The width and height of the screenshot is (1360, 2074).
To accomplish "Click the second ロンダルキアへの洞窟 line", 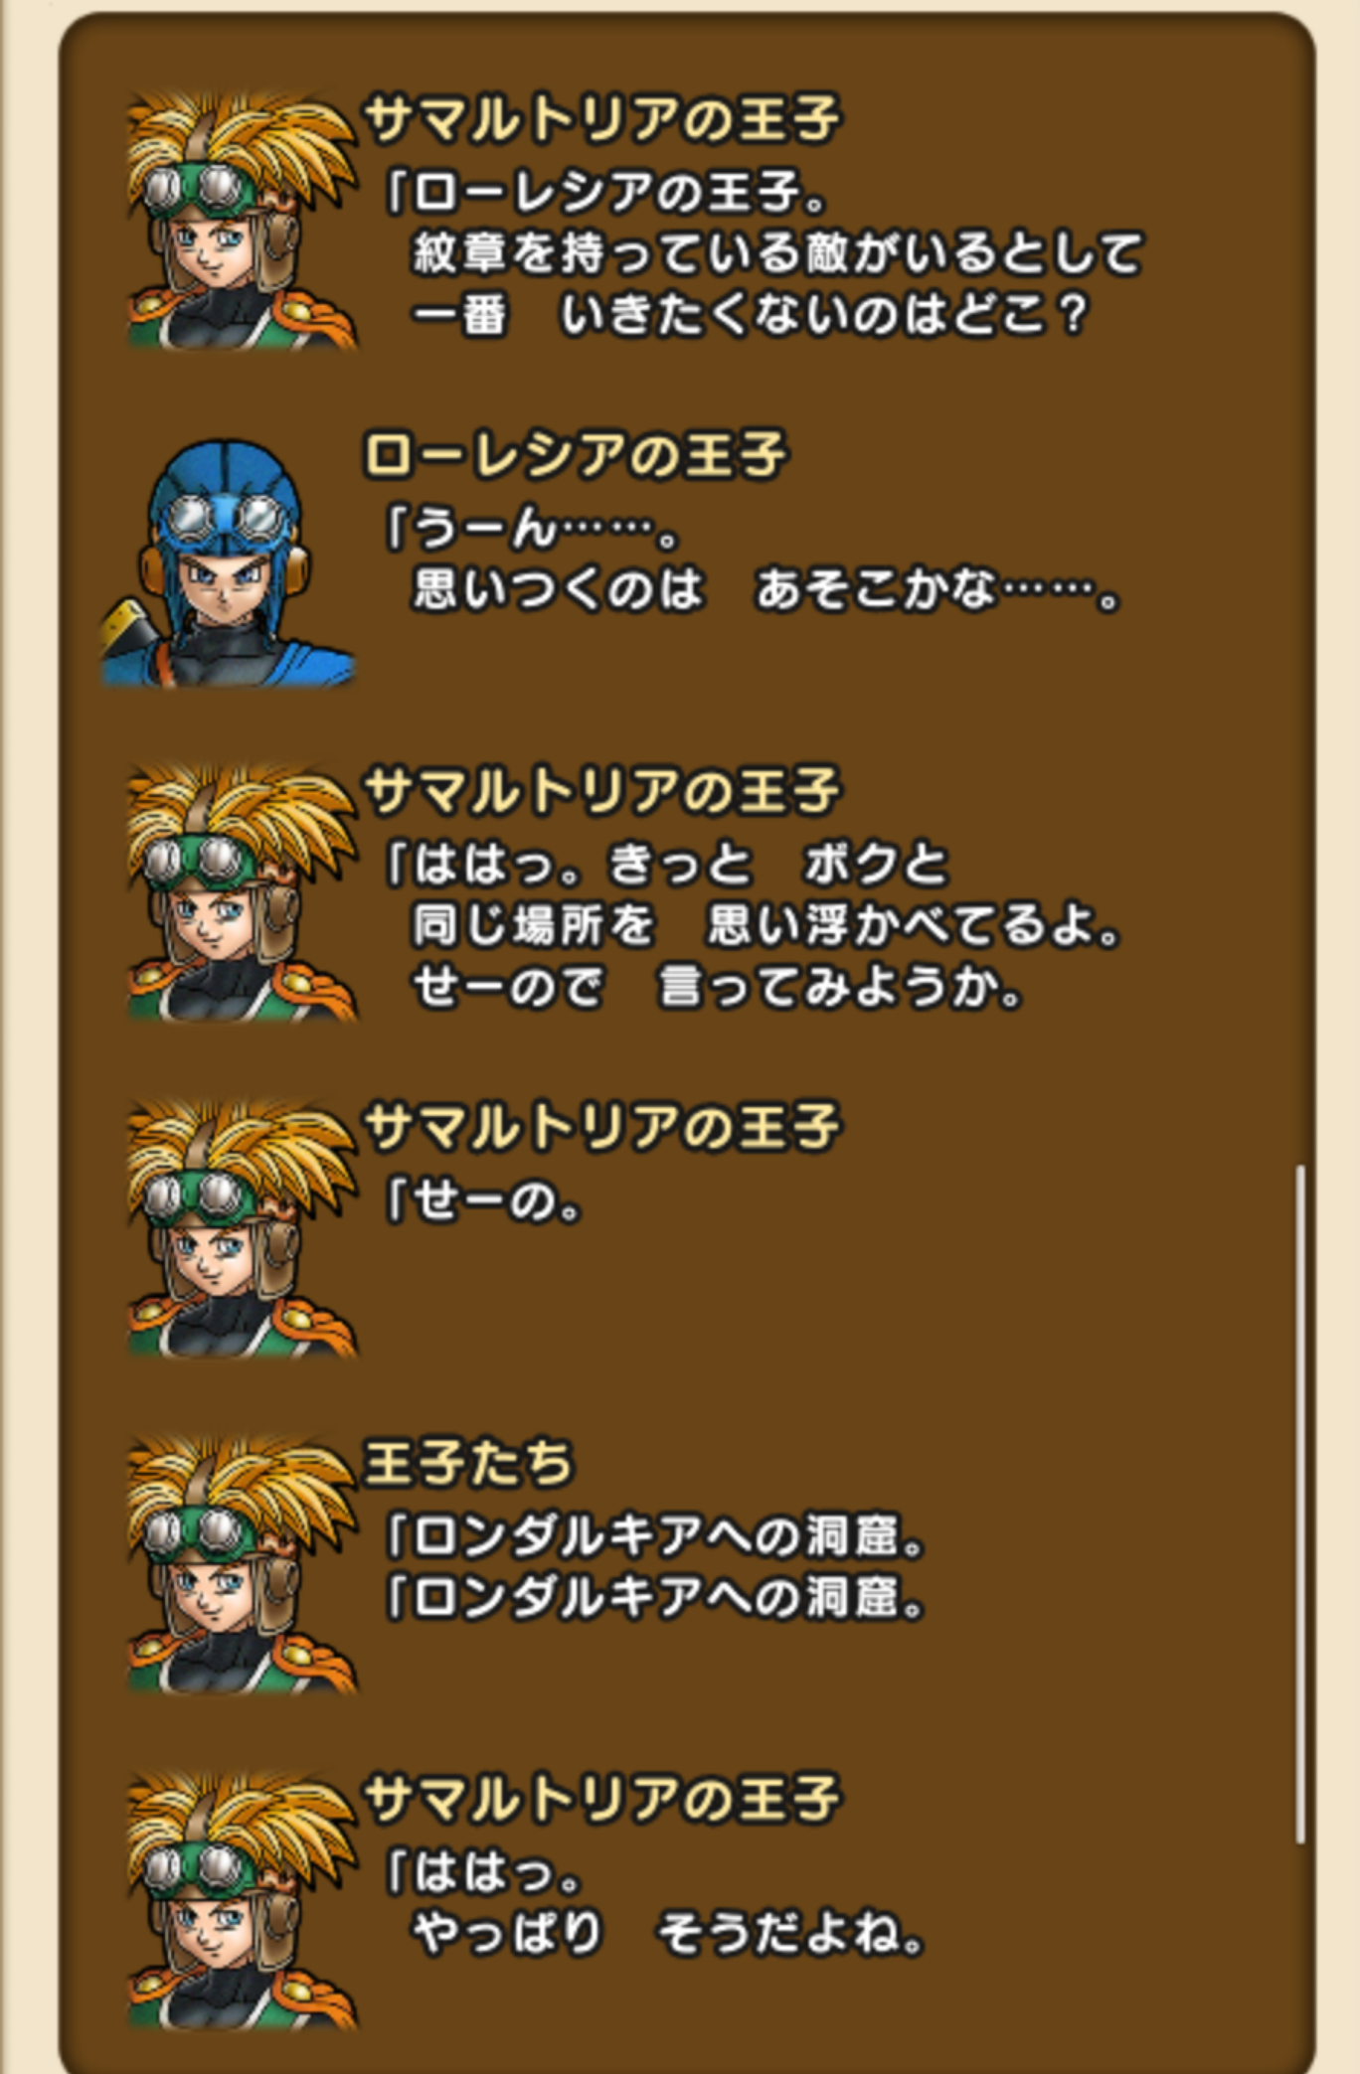I will click(x=655, y=1598).
